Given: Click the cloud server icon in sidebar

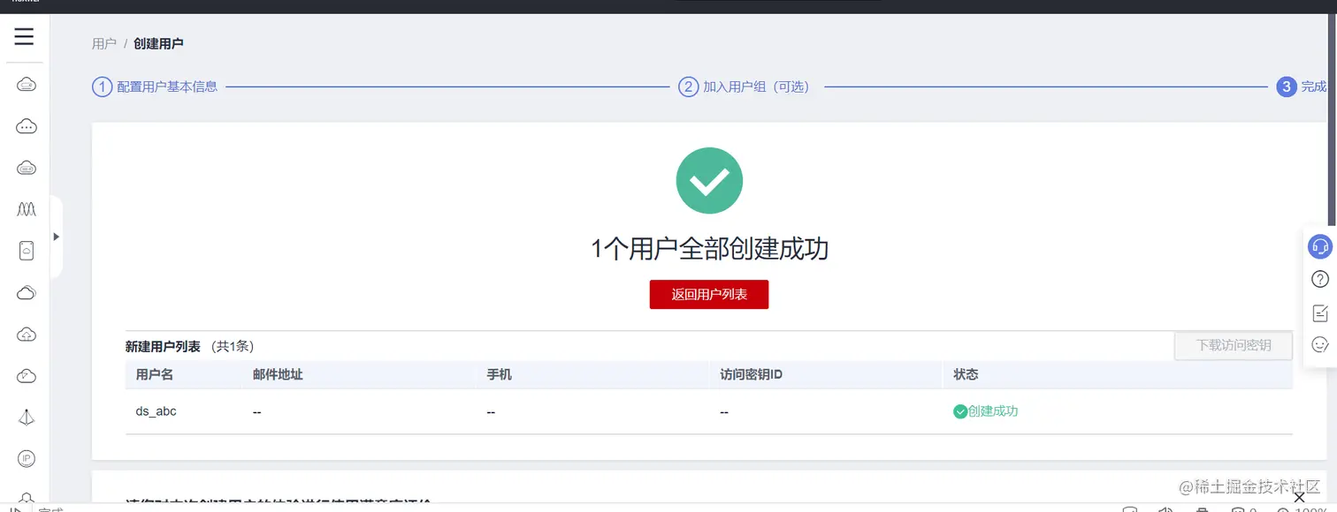Looking at the screenshot, I should point(27,85).
